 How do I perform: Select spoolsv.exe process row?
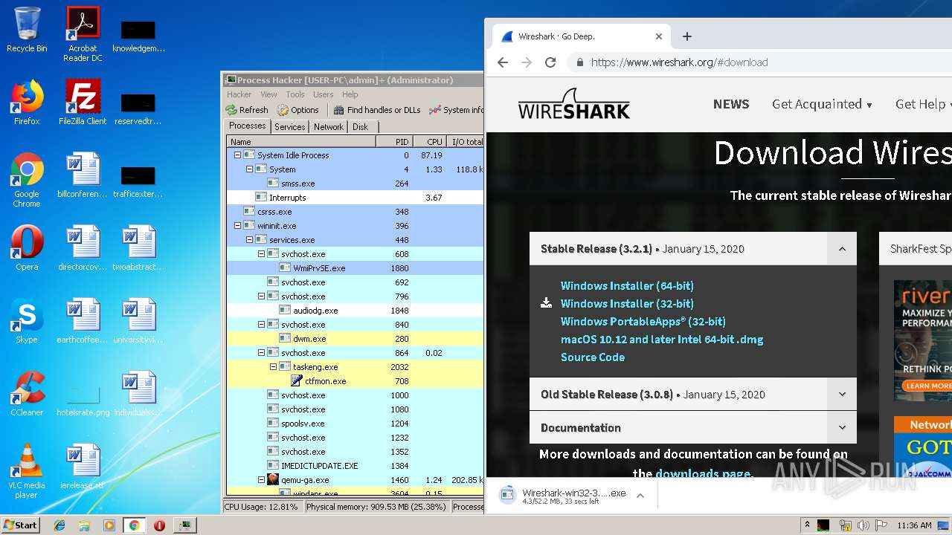[355, 424]
